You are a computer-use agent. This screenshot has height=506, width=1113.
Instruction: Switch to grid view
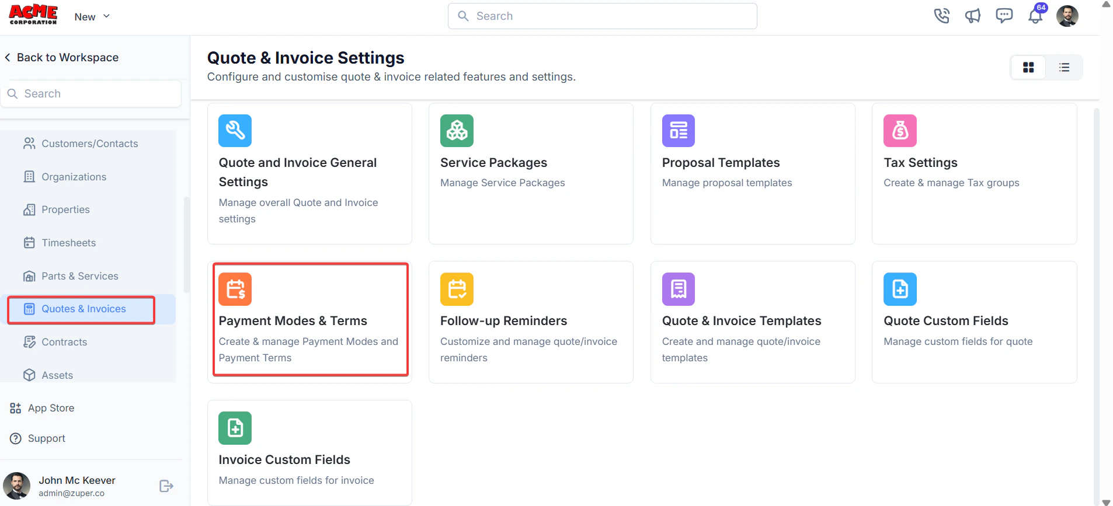1028,68
